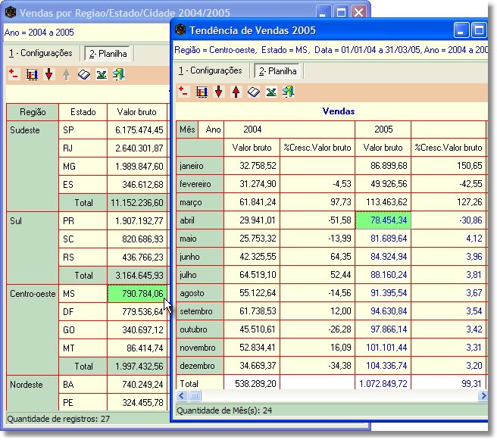Screen dimensions: 497x440
Task: Click the MS state cell
Action: pyautogui.click(x=83, y=294)
